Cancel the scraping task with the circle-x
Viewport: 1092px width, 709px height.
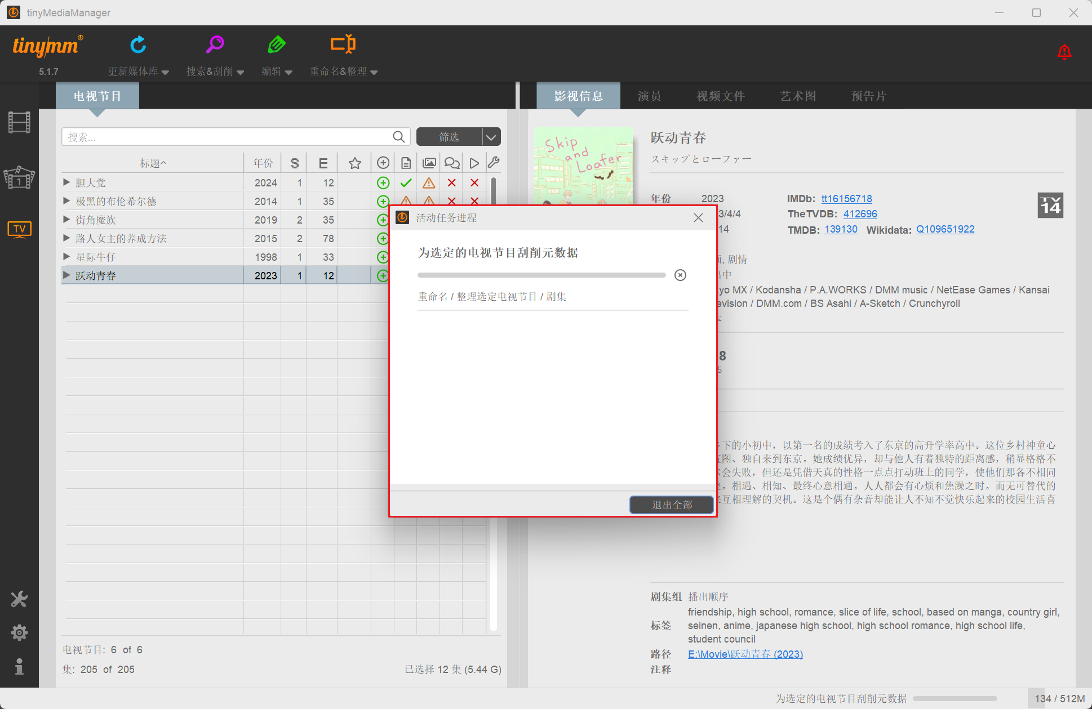680,275
